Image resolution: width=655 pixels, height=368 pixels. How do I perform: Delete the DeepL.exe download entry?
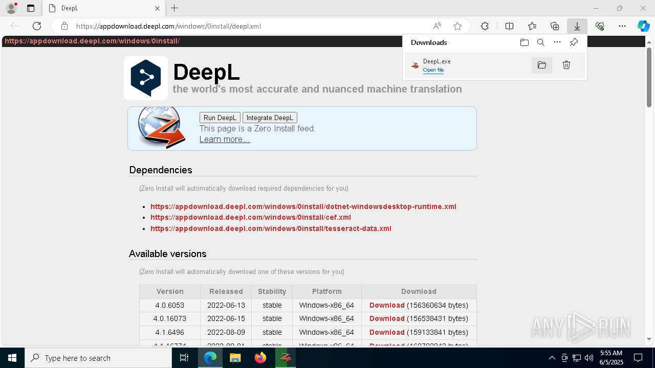566,65
